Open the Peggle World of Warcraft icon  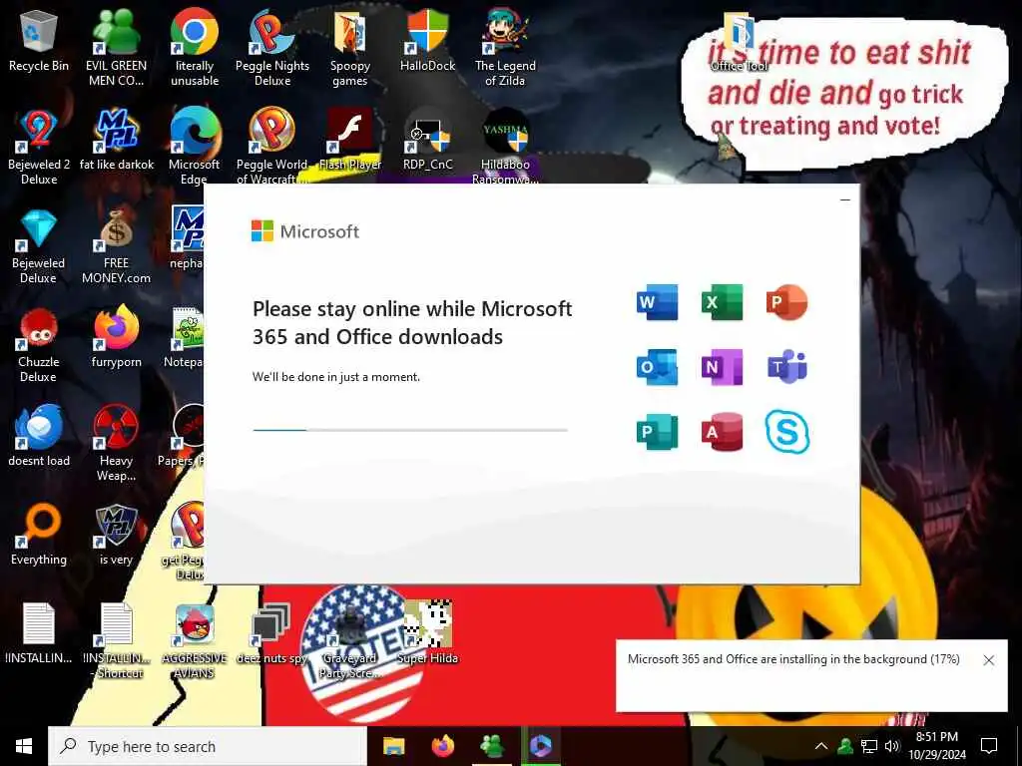(x=272, y=146)
